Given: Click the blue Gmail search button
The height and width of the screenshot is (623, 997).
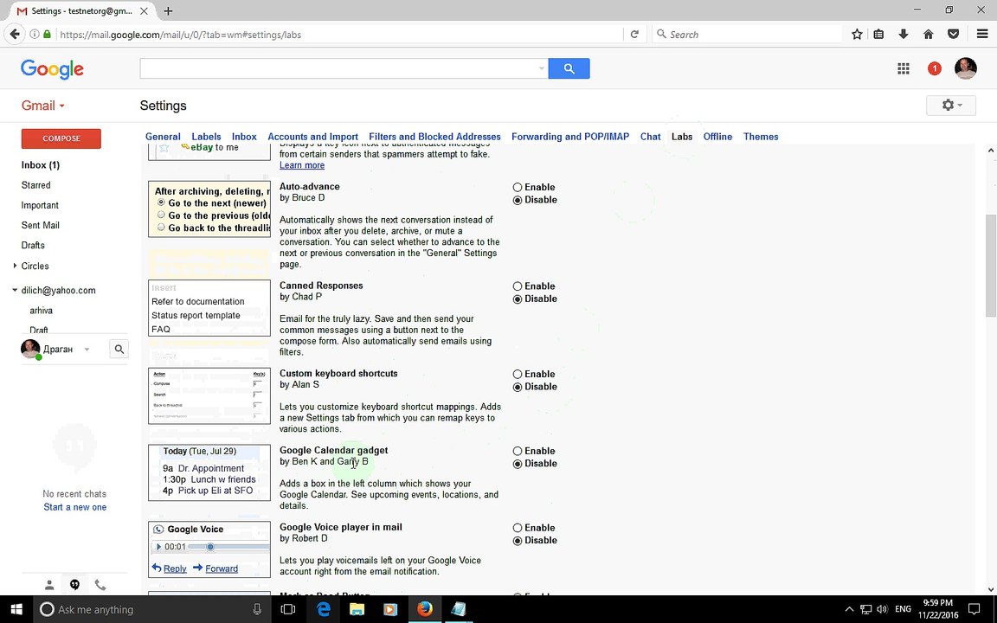Looking at the screenshot, I should coord(569,68).
